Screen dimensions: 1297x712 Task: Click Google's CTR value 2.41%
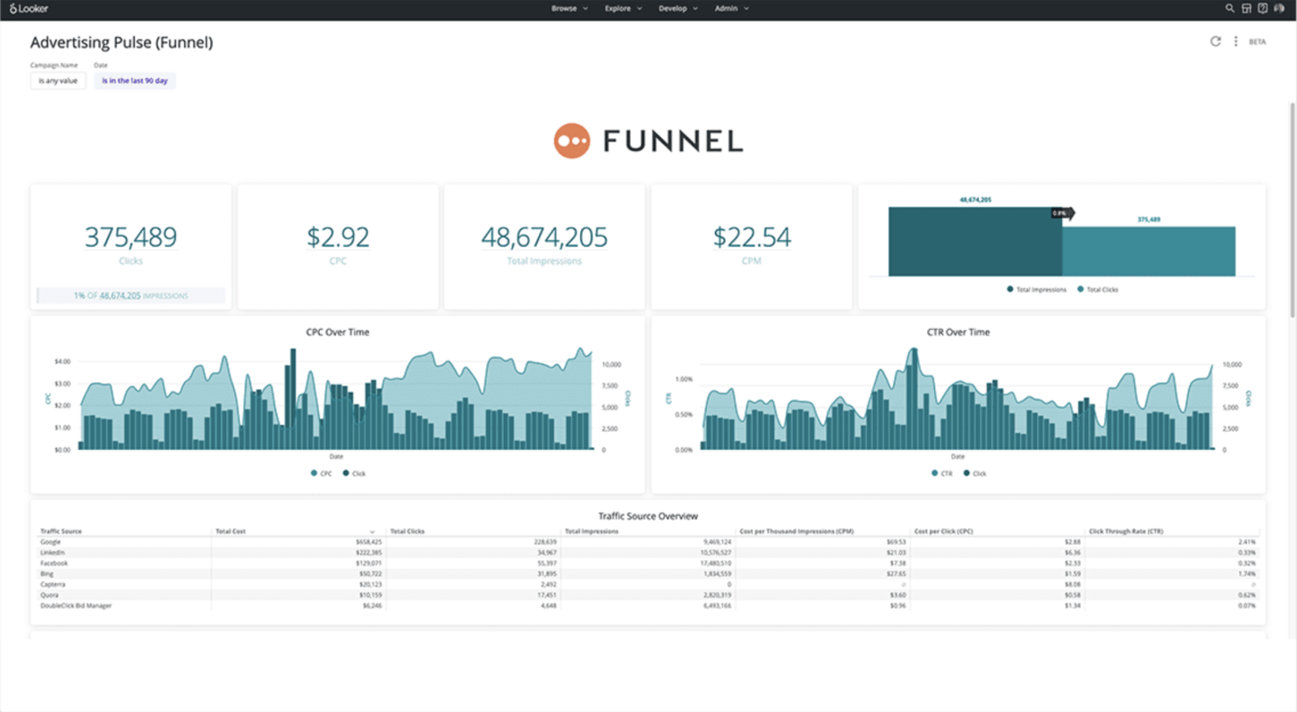coord(1247,542)
